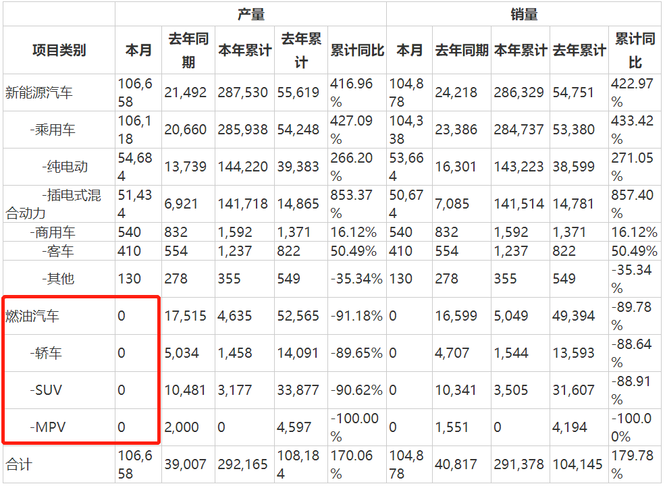
Task: Click the 燃油汽车 row label
Action: [32, 316]
